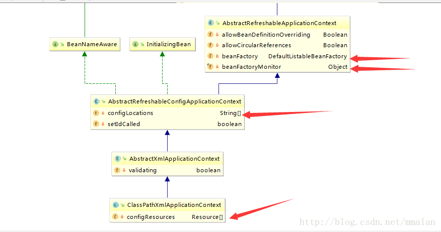Click field icon of setIdCalled
Viewport: 441px width, 232px height.
point(96,124)
